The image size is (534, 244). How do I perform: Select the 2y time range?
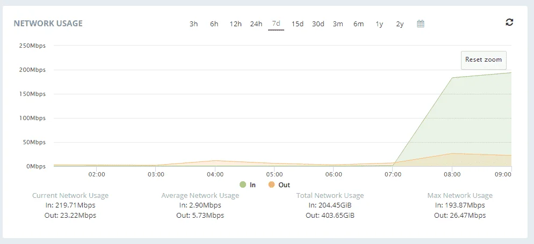[x=400, y=24]
